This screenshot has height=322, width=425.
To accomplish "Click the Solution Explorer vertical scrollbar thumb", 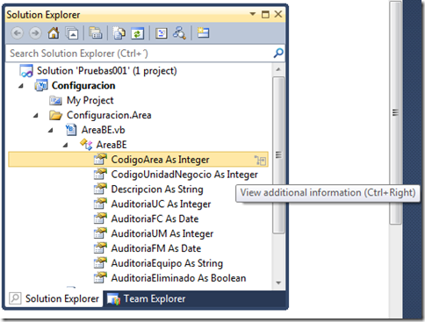I will (278, 155).
